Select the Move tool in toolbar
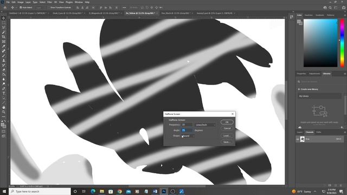This screenshot has height=195, width=347. pyautogui.click(x=4, y=18)
